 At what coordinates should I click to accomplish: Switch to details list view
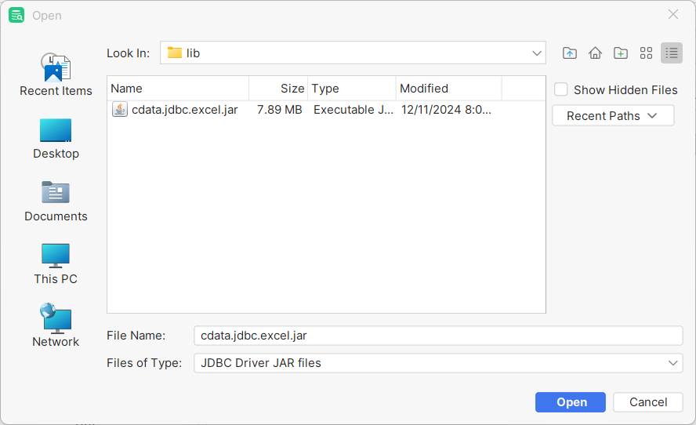(671, 53)
